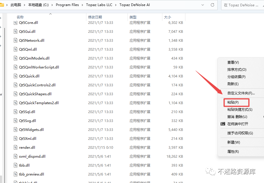Click the search box 在 Topaz DeNoise
264x183 pixels.
(x=242, y=5)
